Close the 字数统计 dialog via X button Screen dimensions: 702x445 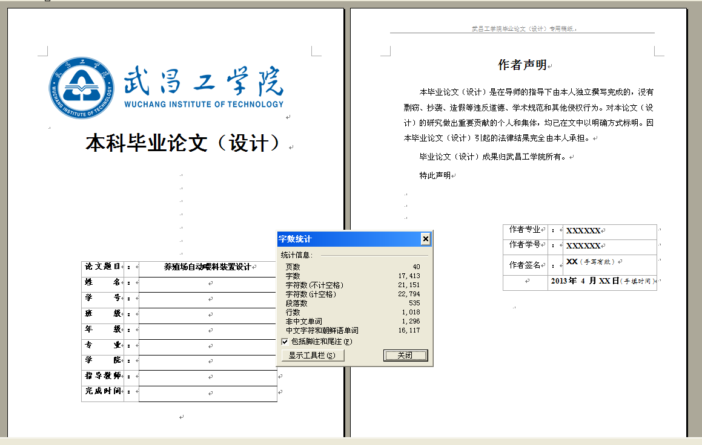click(x=426, y=239)
